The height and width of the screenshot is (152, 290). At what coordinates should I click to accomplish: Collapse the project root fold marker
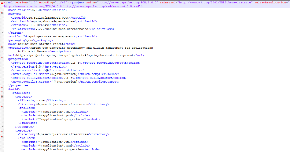pos(2,3)
